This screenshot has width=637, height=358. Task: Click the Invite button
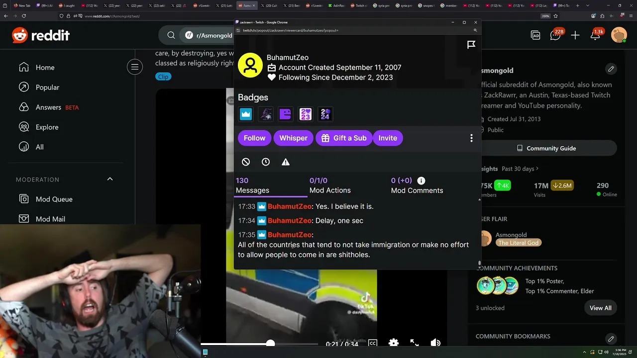388,138
